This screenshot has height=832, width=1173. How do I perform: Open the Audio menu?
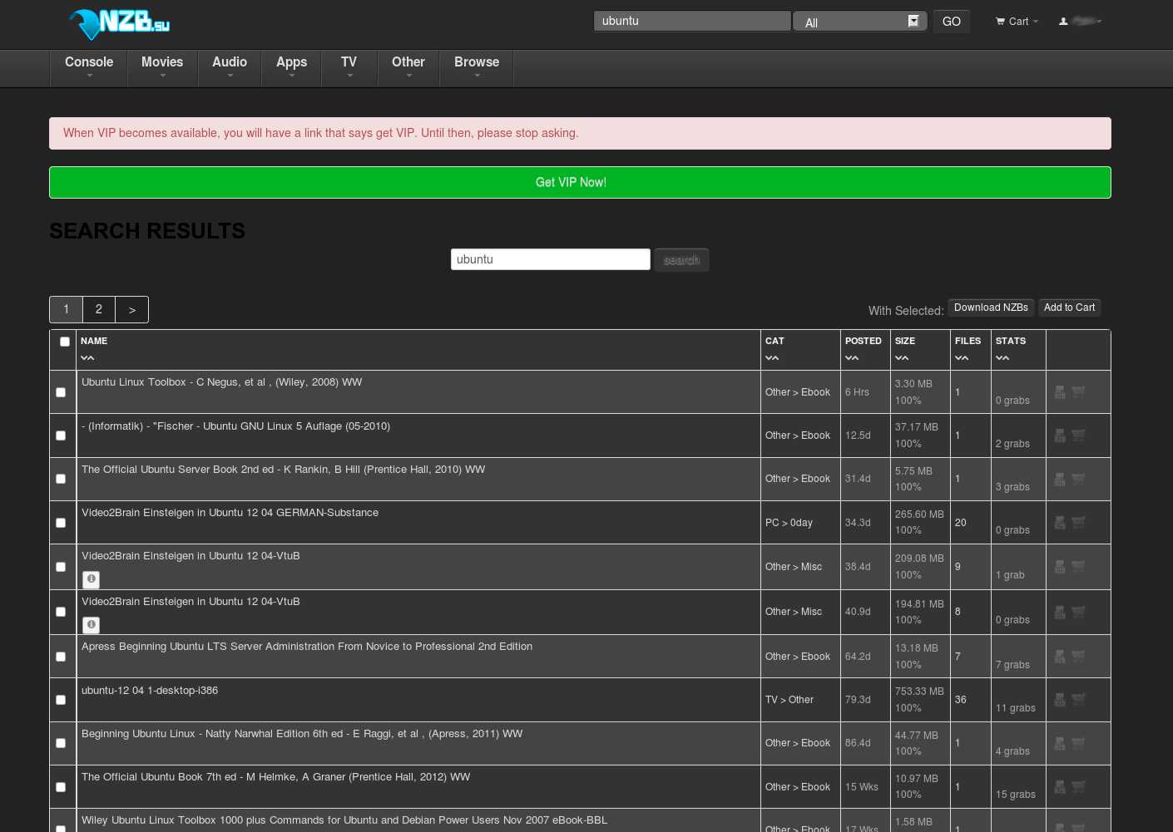click(230, 67)
